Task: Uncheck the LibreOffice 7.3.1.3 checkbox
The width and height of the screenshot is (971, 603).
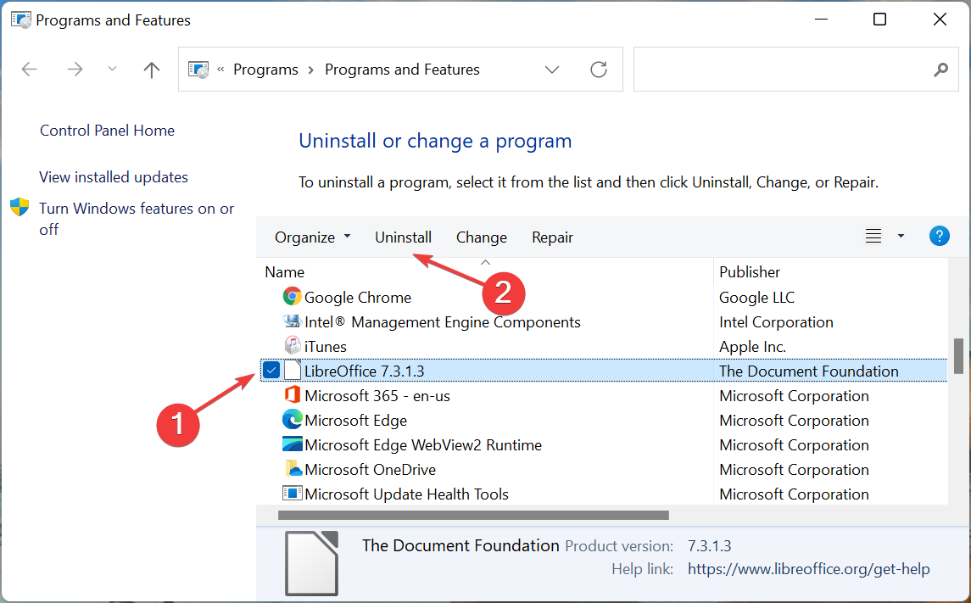Action: point(272,370)
